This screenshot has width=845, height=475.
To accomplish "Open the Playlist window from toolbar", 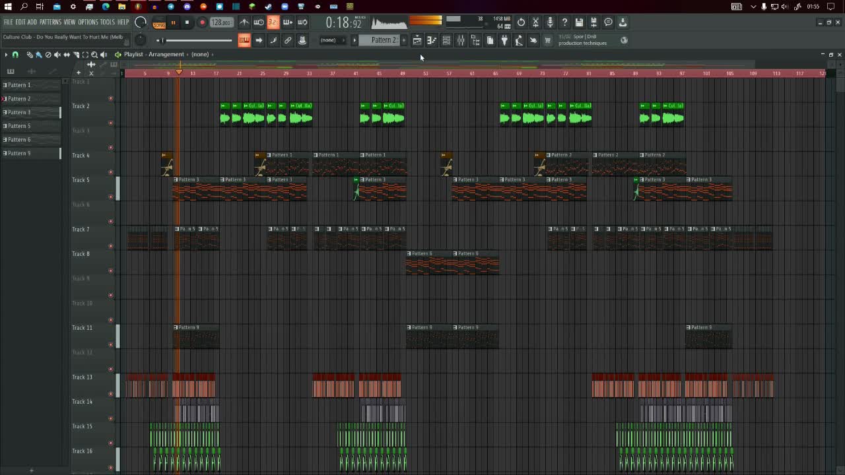I will [417, 40].
